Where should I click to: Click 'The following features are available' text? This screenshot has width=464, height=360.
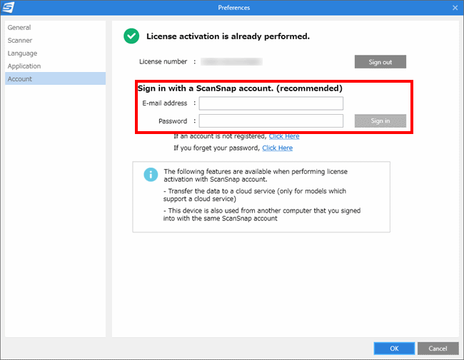256,175
